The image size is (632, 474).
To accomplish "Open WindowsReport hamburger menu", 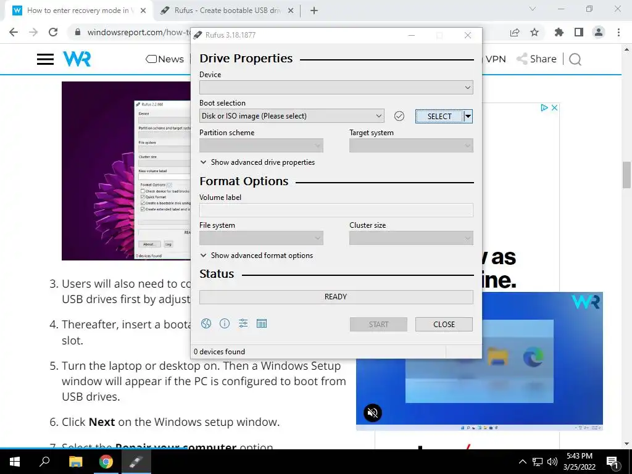I will coord(45,59).
